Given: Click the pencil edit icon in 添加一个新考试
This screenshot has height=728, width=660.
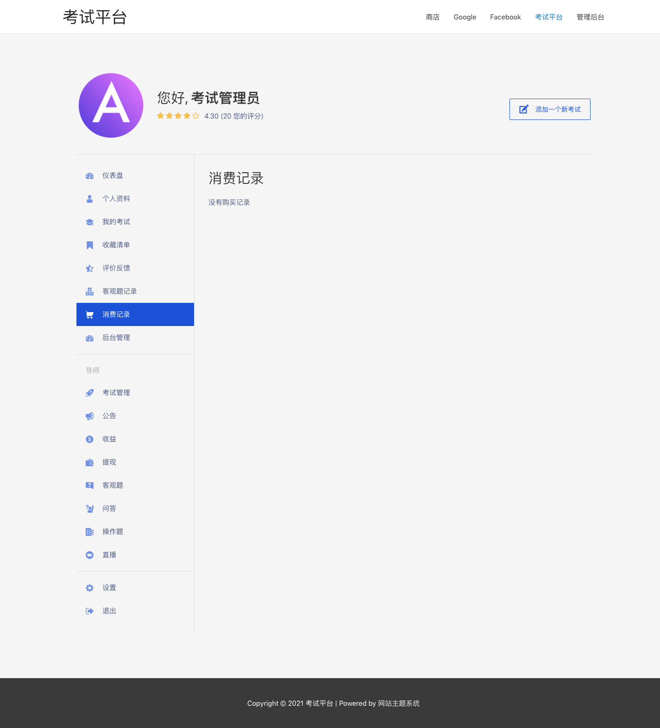Looking at the screenshot, I should click(524, 109).
